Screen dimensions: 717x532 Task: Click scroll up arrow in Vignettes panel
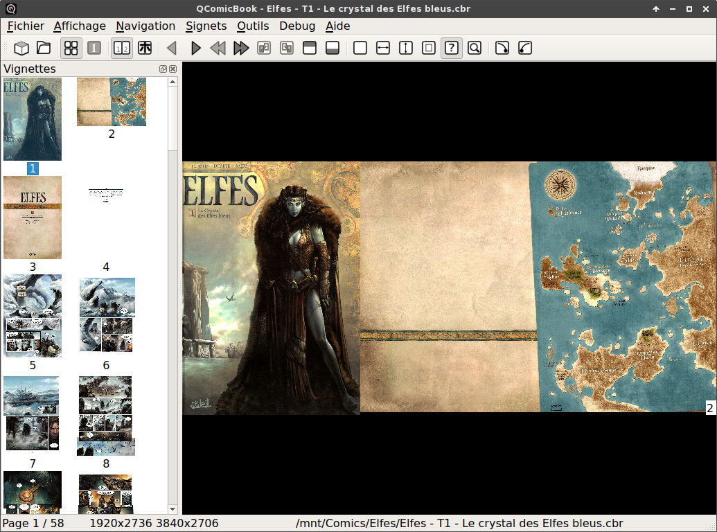172,82
